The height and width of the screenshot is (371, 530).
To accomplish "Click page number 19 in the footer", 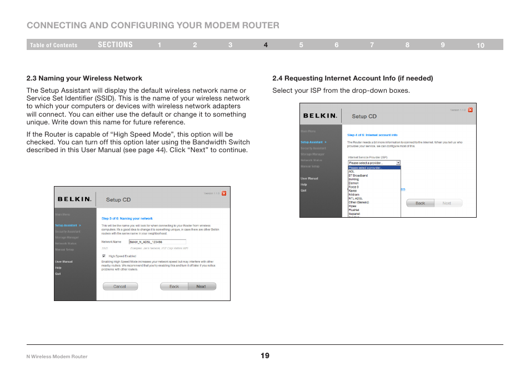I will tap(265, 355).
